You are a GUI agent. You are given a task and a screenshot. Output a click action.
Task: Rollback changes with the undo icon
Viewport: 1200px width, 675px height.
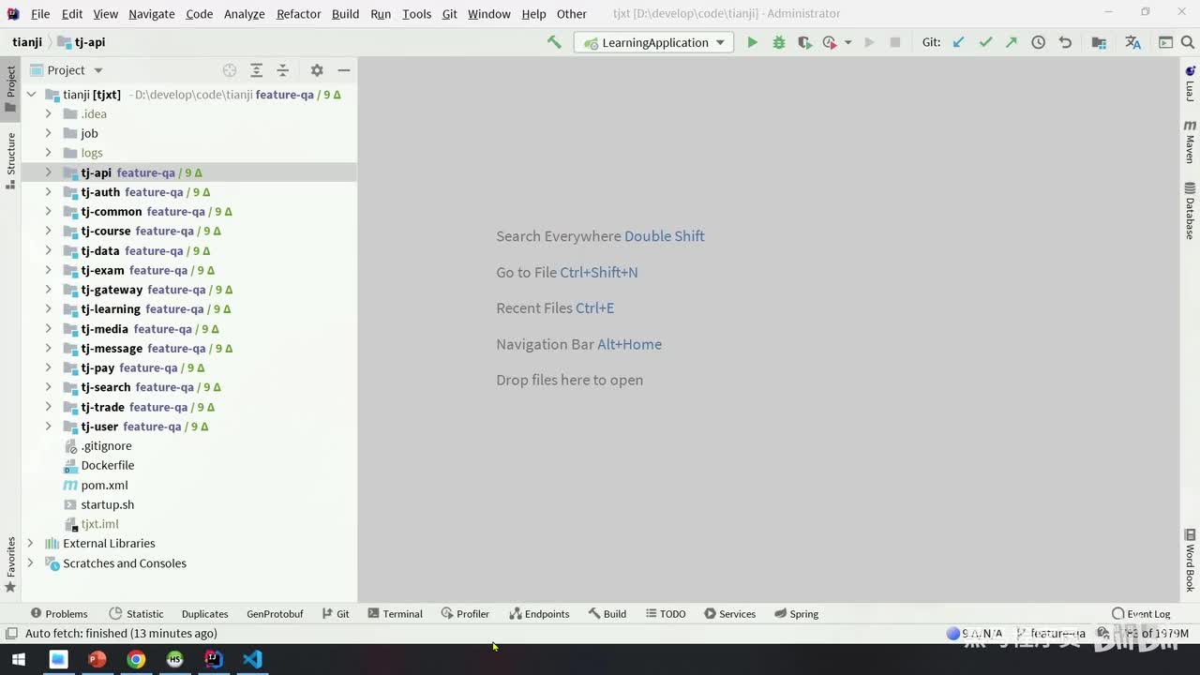[x=1065, y=42]
